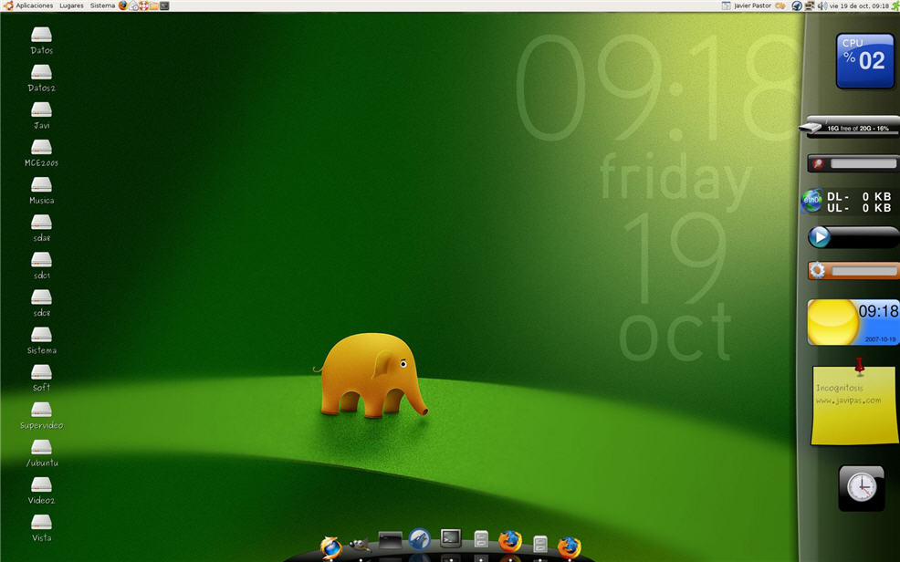Image resolution: width=900 pixels, height=562 pixels.
Task: Open the folder launcher in top panel
Action: tap(154, 5)
